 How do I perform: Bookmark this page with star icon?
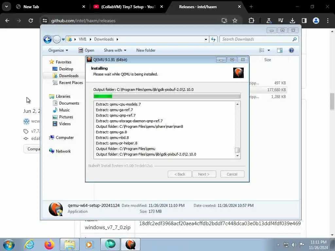click(x=235, y=21)
